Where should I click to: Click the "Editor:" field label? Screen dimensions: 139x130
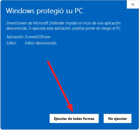point(12,43)
